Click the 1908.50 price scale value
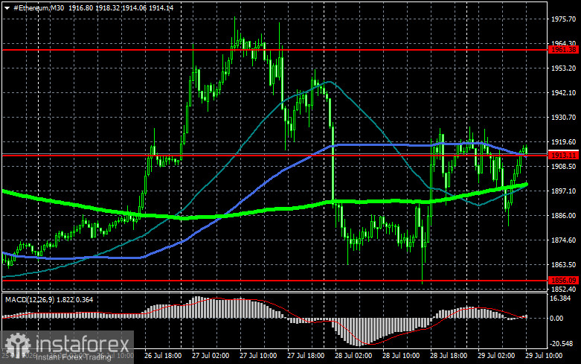Image resolution: width=581 pixels, height=364 pixels. 564,167
